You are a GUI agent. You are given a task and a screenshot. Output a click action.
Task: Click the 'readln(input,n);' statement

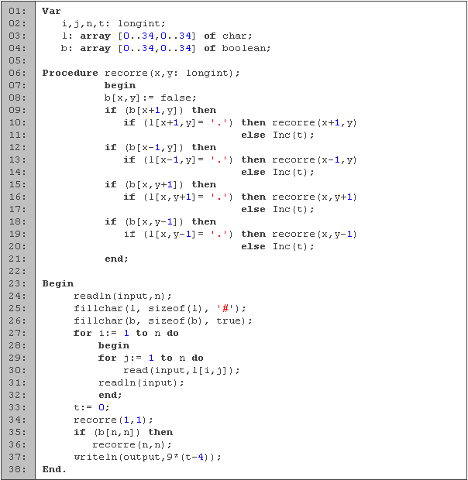tap(122, 296)
